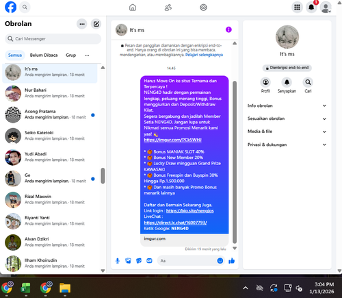Open the Acong Pratama conversation
The width and height of the screenshot is (342, 298).
click(x=50, y=114)
